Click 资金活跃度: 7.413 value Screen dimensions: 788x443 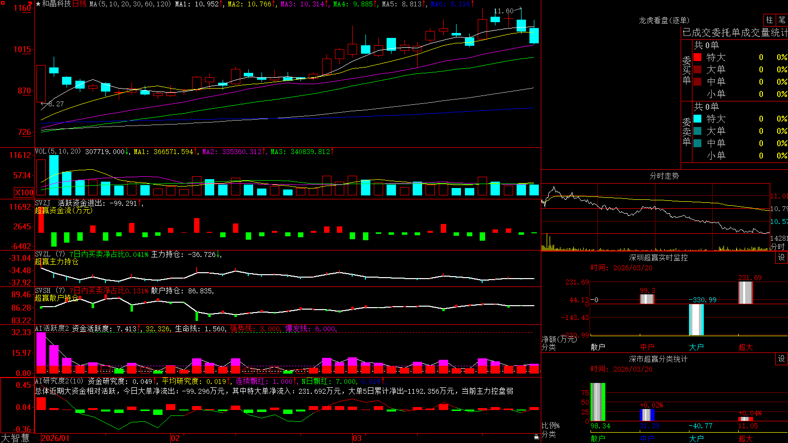[x=104, y=328]
